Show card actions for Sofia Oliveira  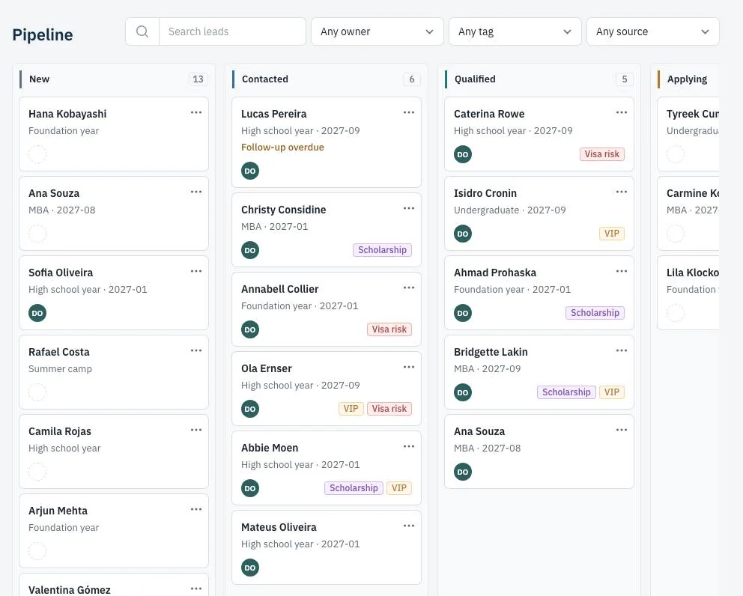point(196,271)
